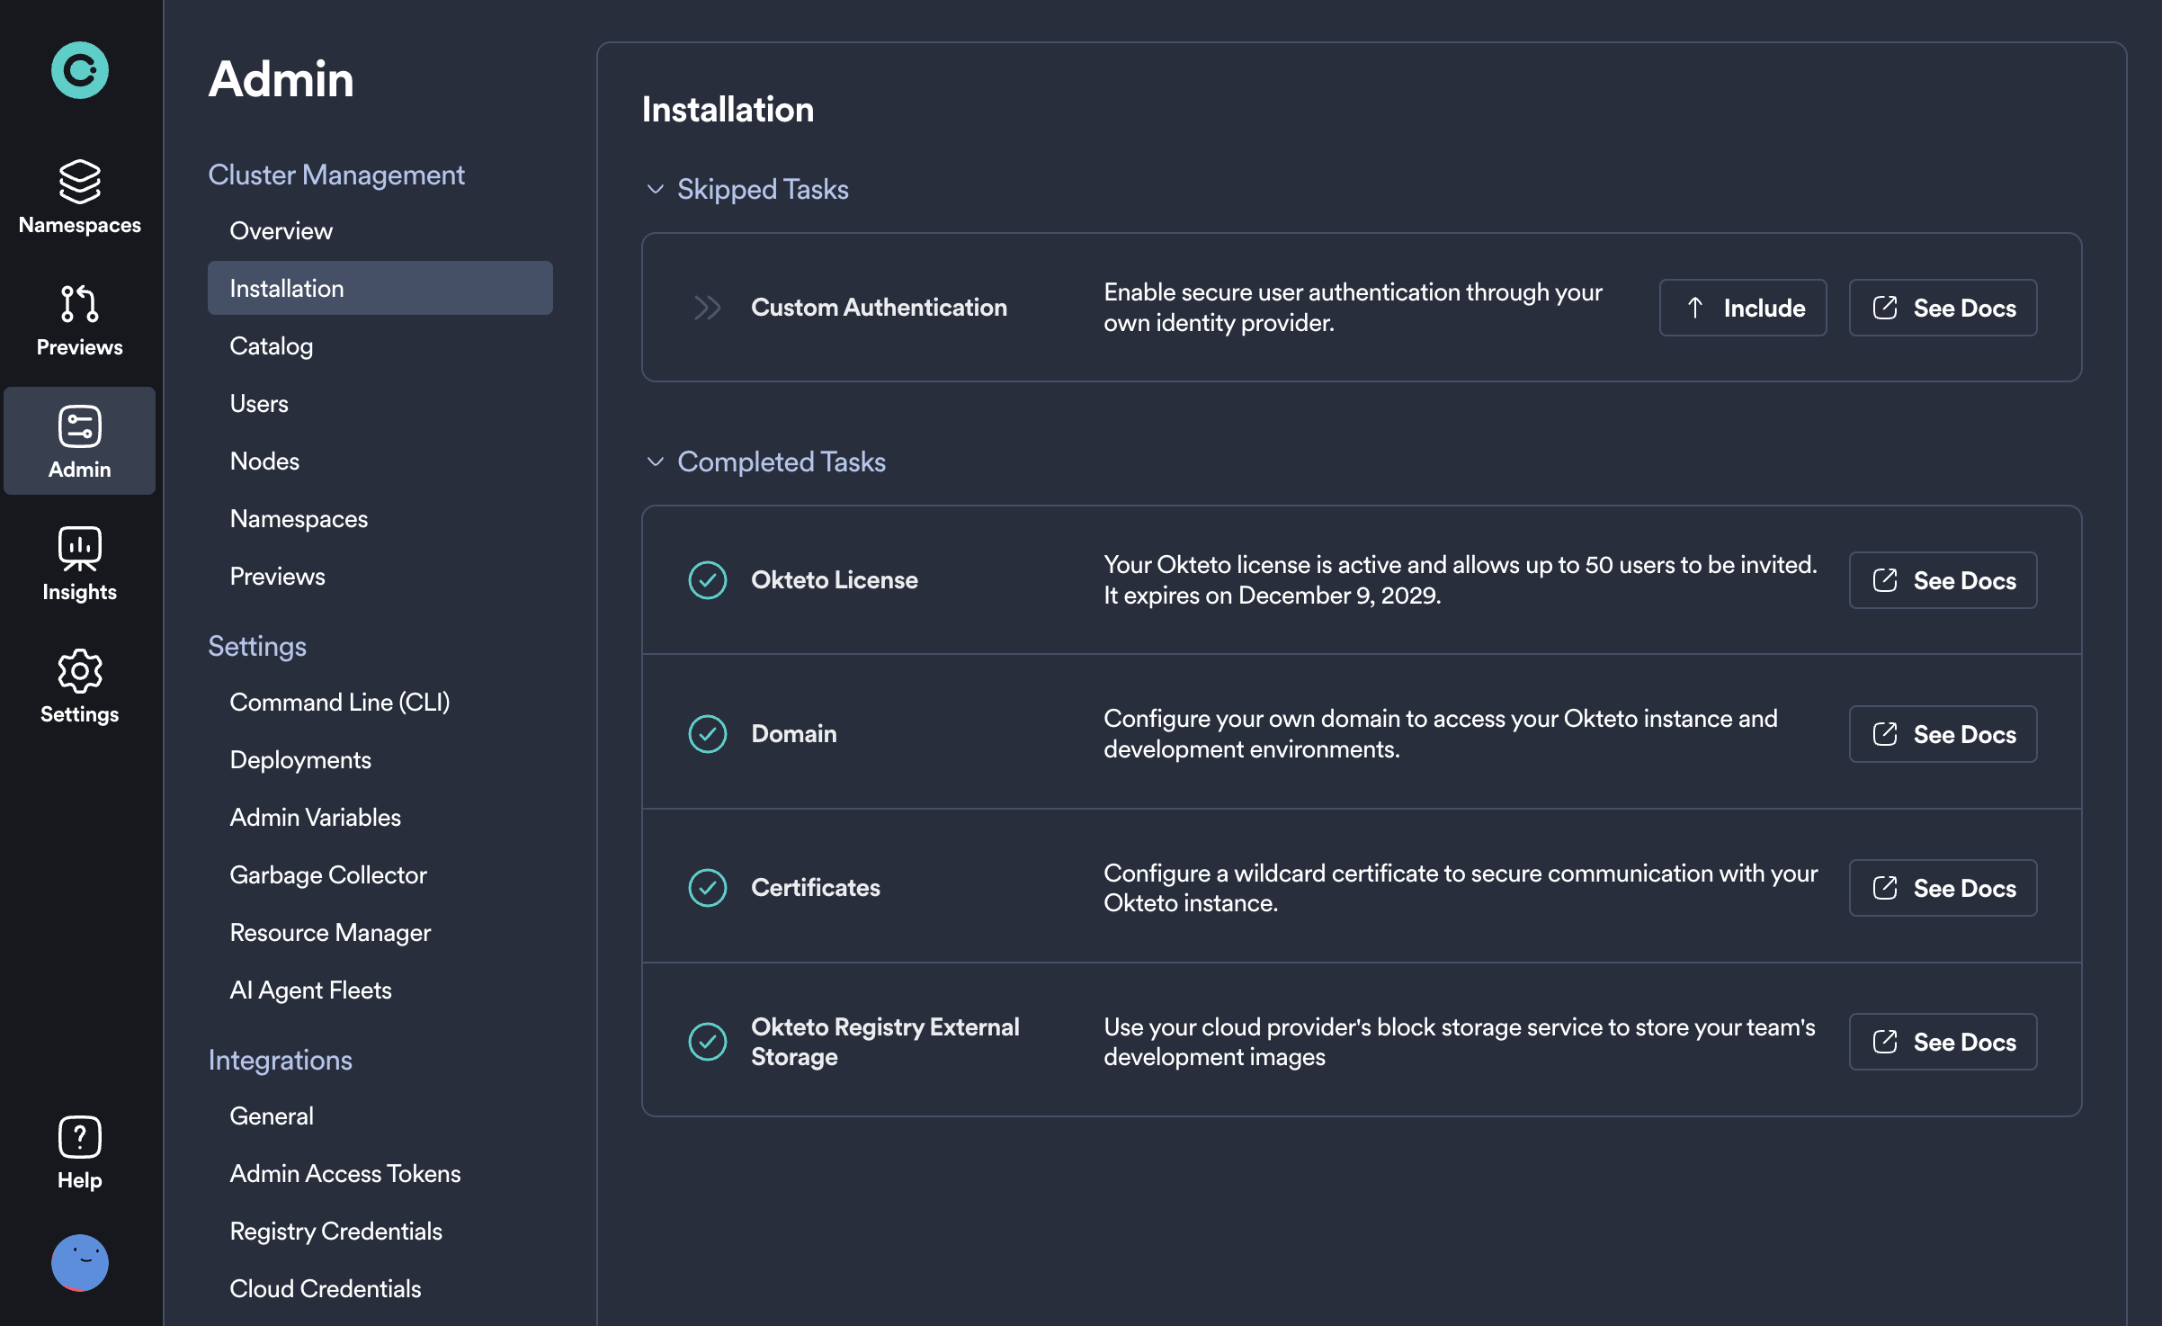The width and height of the screenshot is (2162, 1326).
Task: Click the Okteto License check circle
Action: point(708,580)
